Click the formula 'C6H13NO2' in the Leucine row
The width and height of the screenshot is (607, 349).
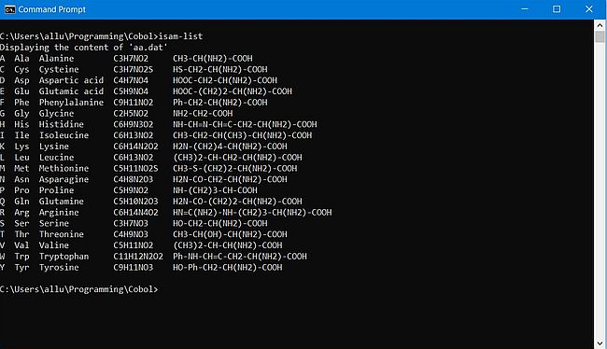(x=134, y=158)
